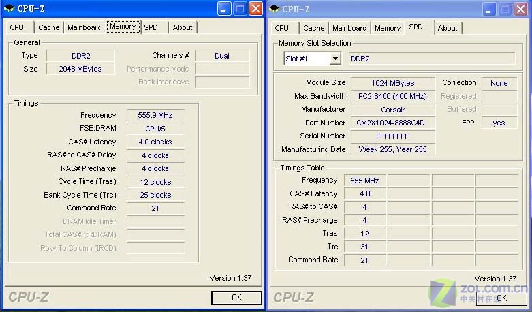Click the 1024 MBytes Module Size value
This screenshot has width=532, height=312.
[x=392, y=83]
